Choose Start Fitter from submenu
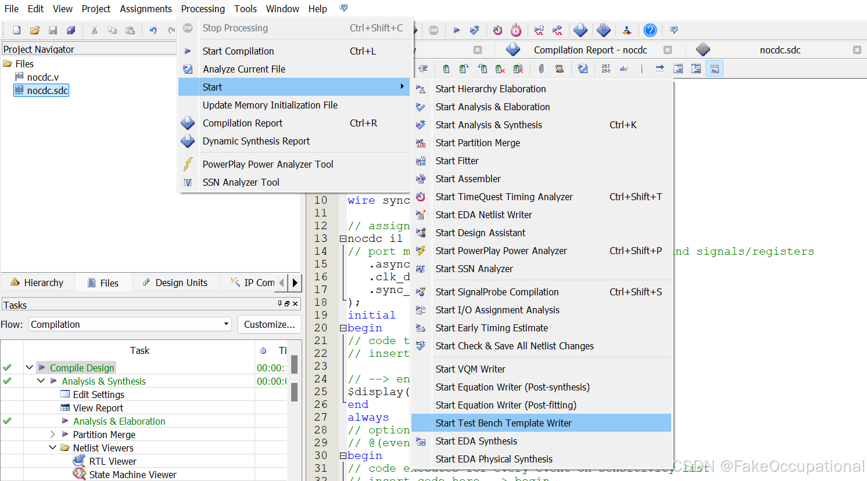Screen dimensions: 867x481 (541, 161)
